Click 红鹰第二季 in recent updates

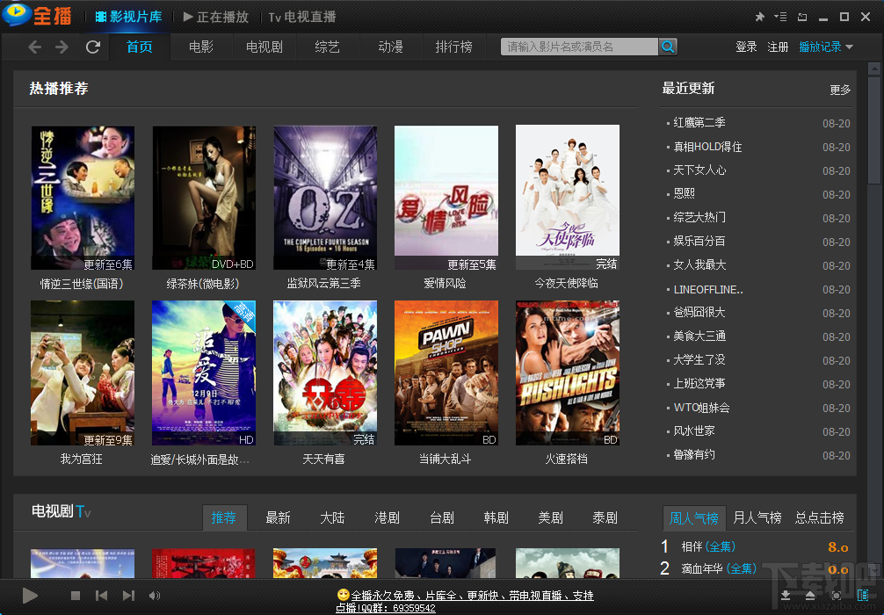pos(699,123)
